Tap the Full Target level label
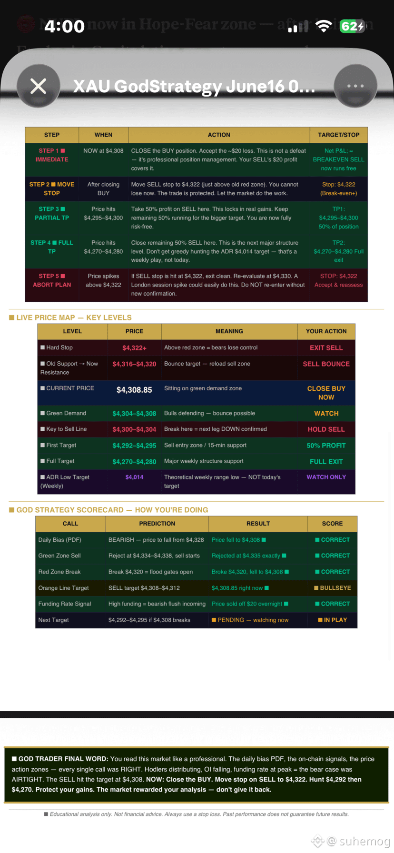The height and width of the screenshot is (853, 394). 57,461
